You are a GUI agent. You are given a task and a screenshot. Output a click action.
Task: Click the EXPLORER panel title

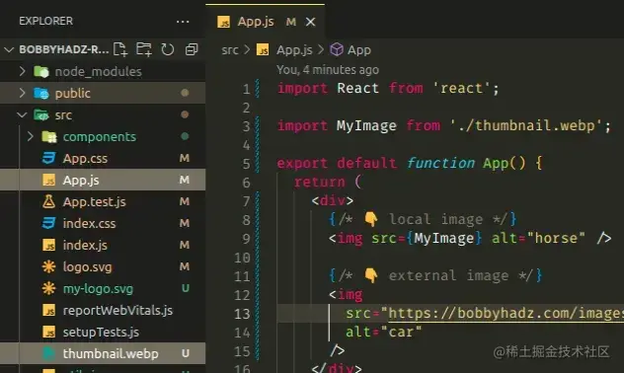[45, 21]
